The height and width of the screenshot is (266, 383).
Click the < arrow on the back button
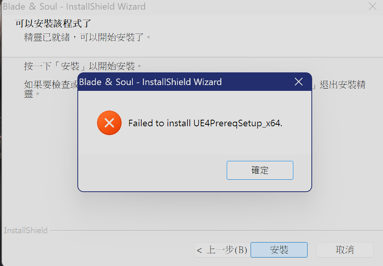coord(199,250)
